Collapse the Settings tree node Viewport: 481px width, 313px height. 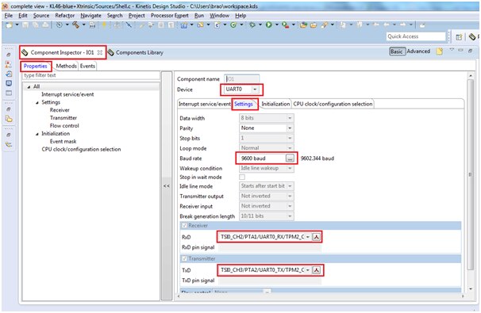[x=37, y=102]
